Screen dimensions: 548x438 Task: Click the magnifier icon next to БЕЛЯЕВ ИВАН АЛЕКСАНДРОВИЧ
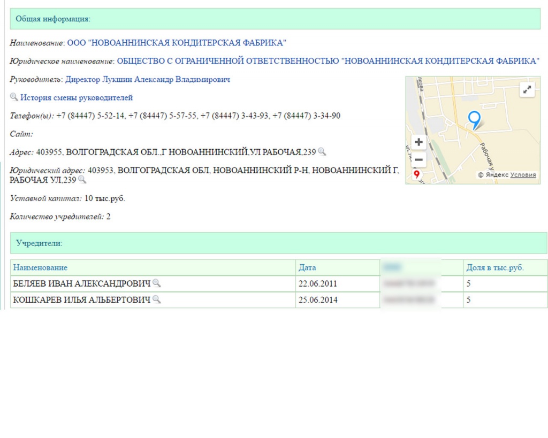[157, 283]
